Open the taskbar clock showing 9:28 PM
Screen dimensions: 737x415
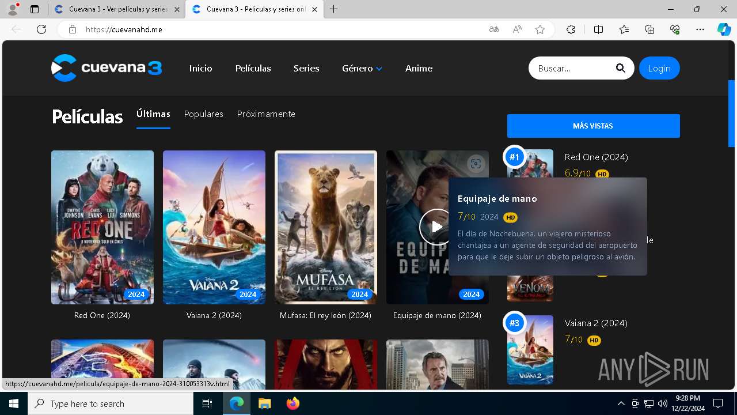click(687, 403)
